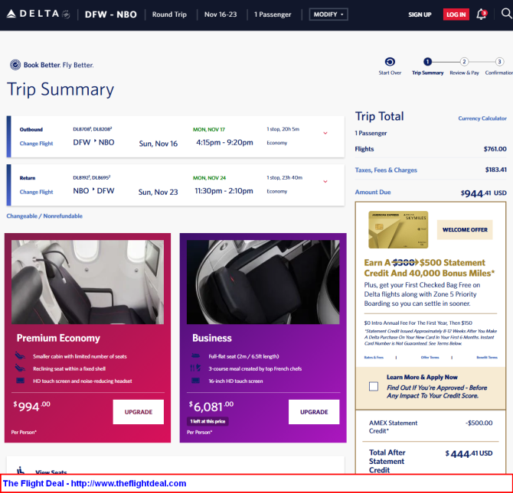Screen dimensions: 513x493
Task: Expand the Return flight details chevron
Action: [x=325, y=181]
